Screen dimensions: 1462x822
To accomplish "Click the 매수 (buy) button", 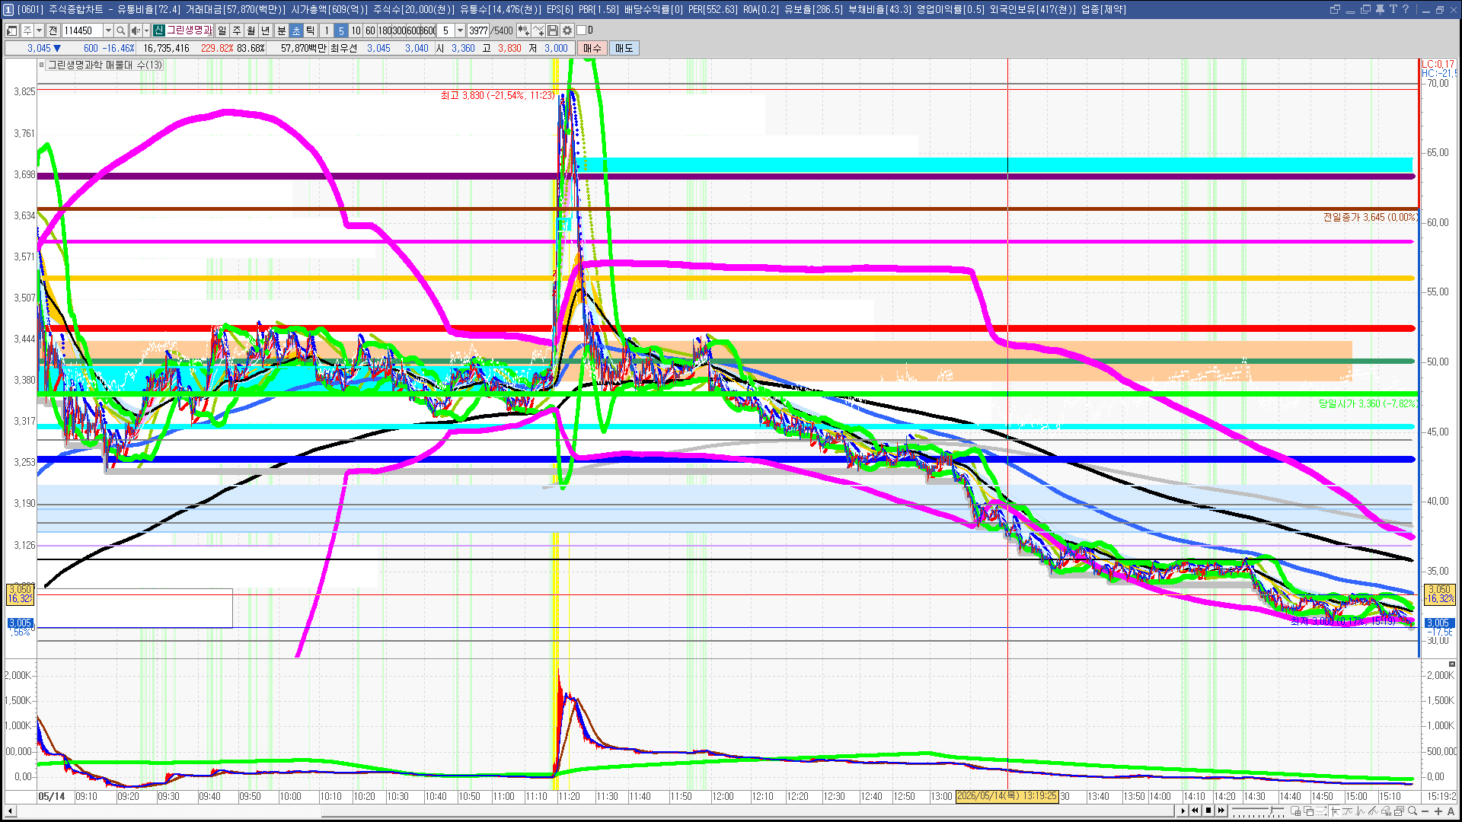I will [592, 48].
